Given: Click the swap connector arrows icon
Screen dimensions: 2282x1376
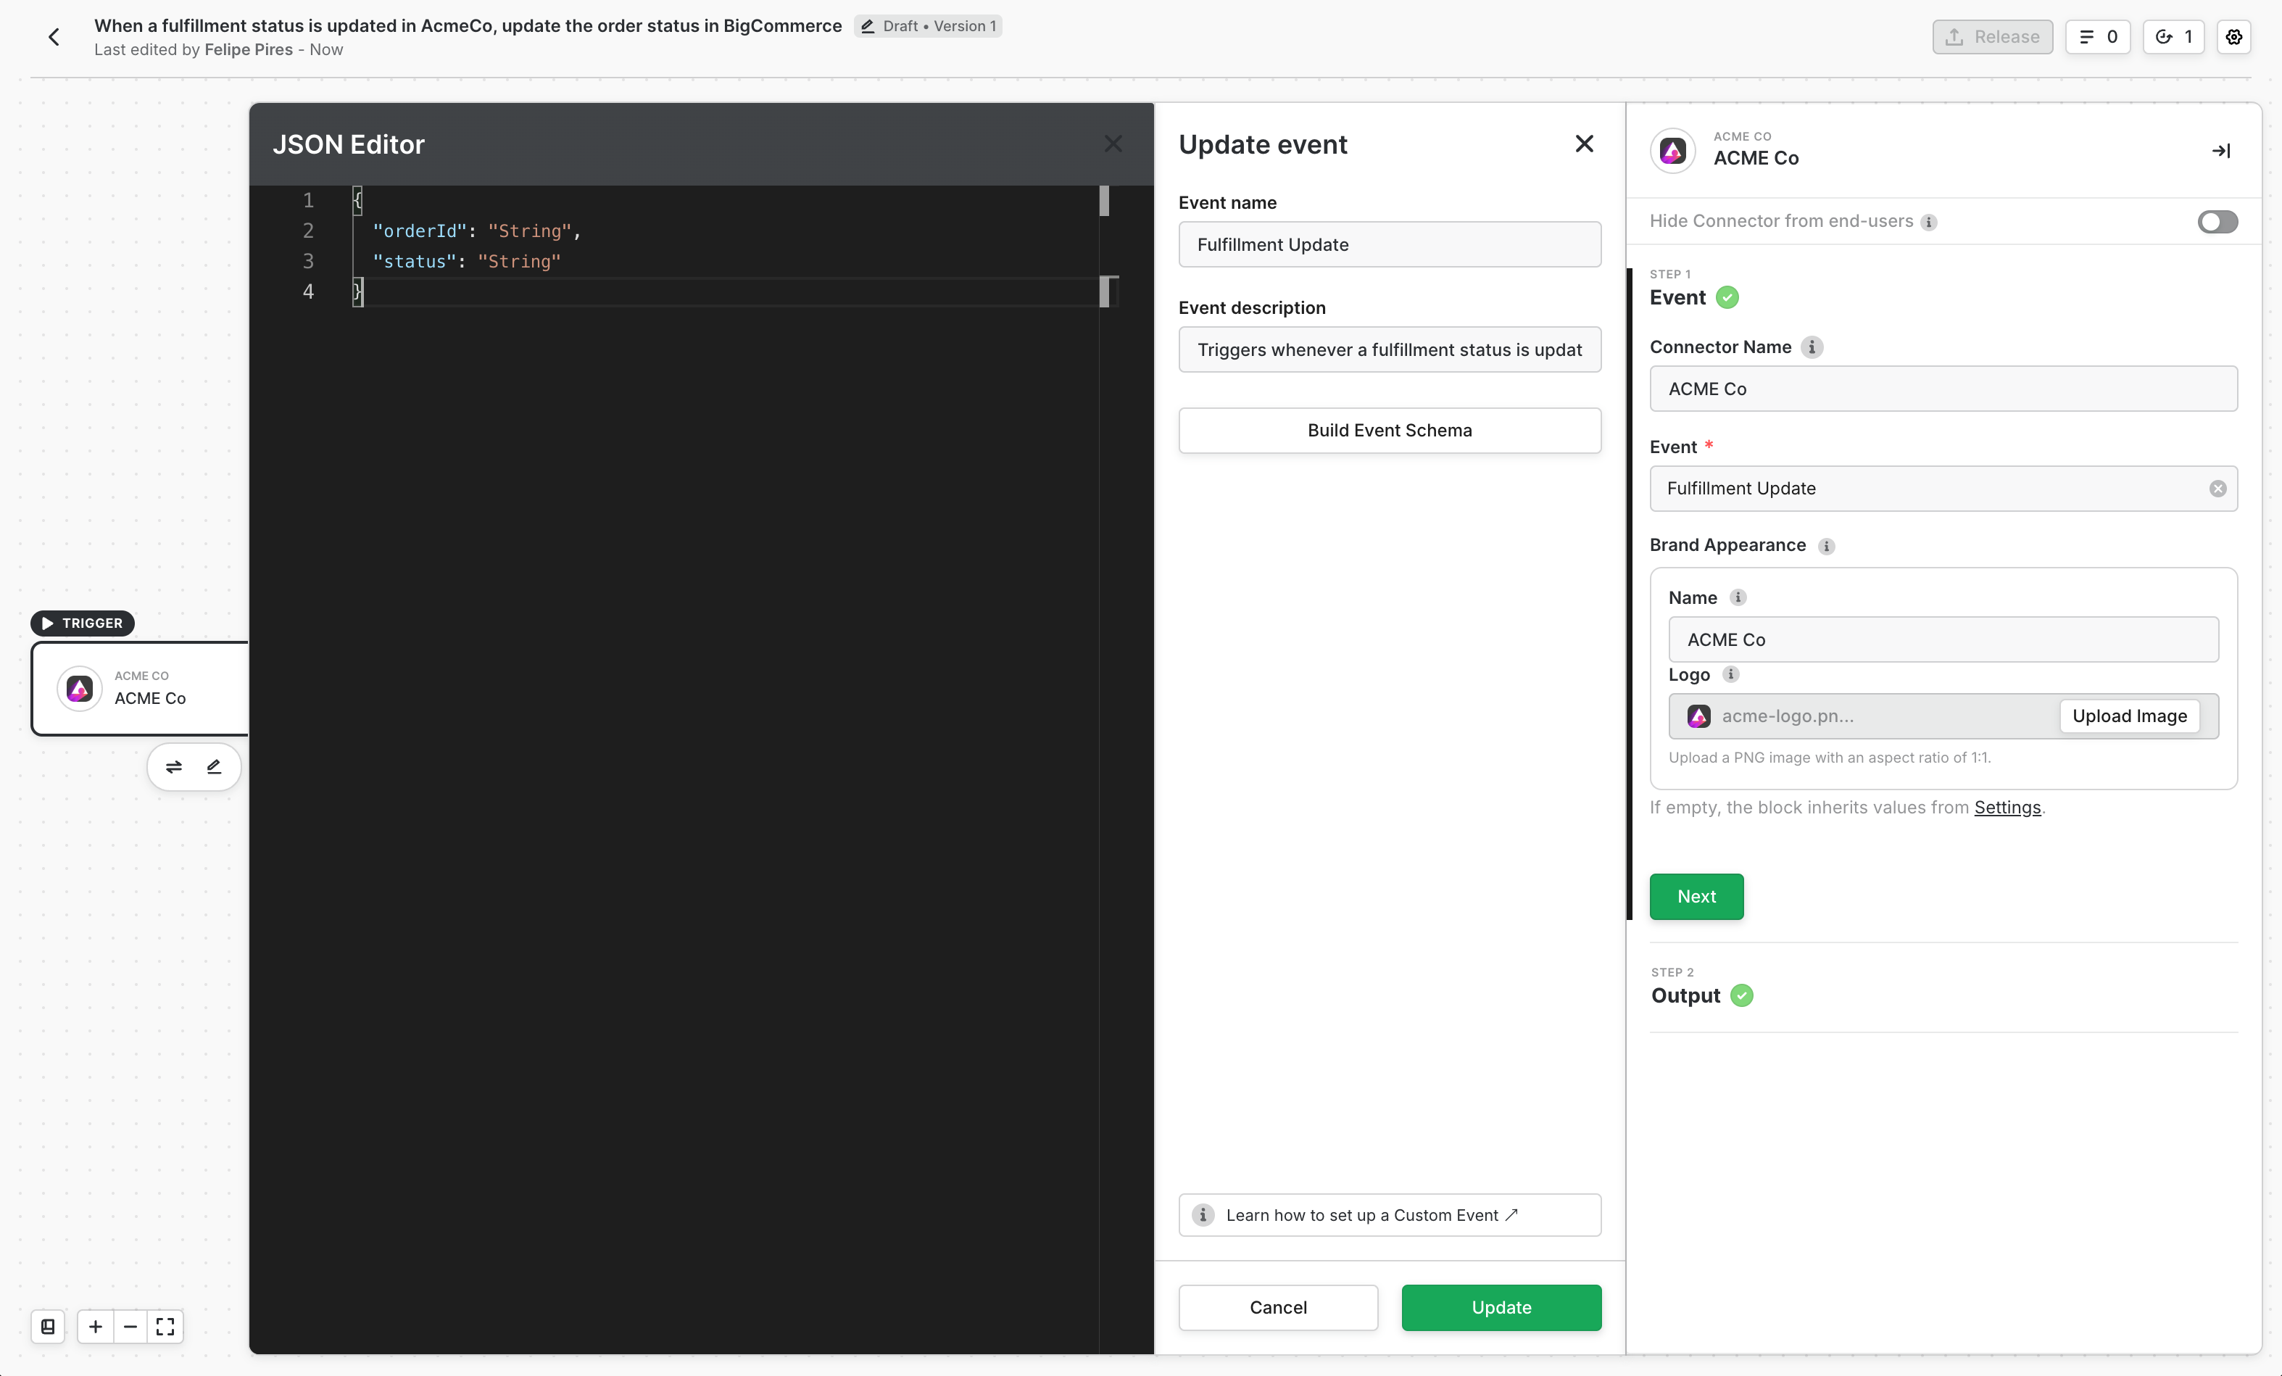Looking at the screenshot, I should point(174,767).
